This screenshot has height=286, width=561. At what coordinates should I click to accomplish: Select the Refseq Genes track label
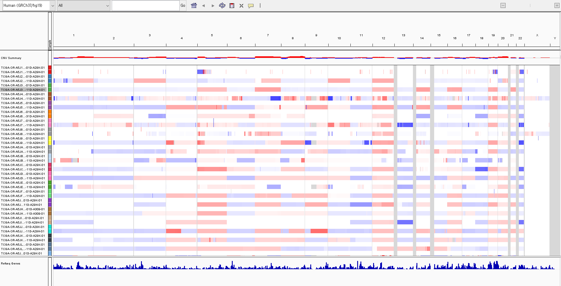pos(11,264)
